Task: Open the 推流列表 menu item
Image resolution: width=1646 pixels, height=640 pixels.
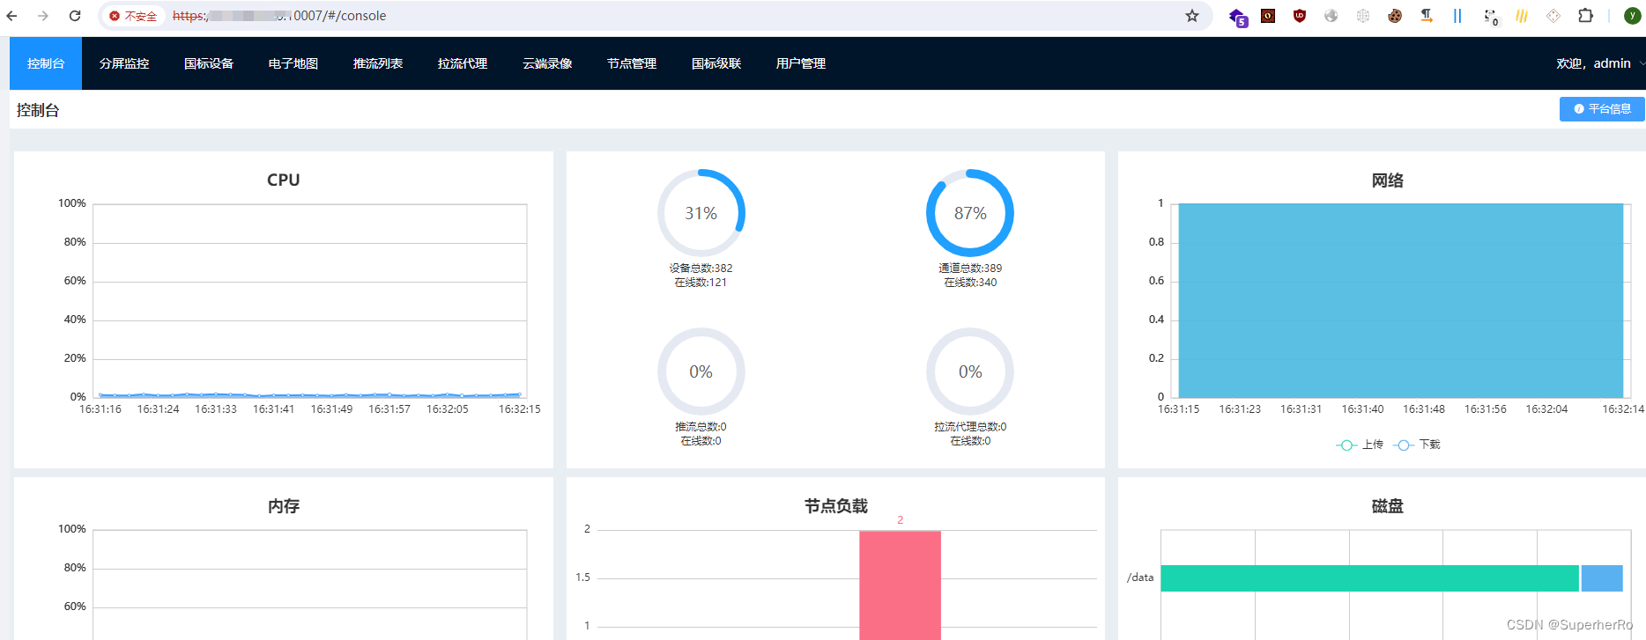Action: (378, 63)
